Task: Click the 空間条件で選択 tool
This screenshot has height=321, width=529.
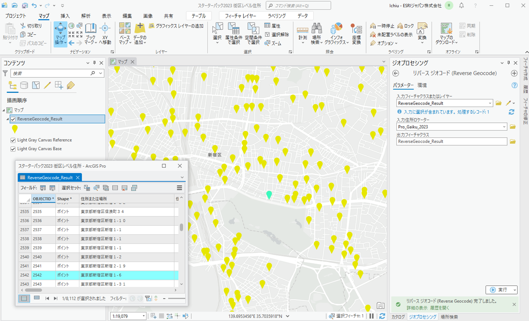Action: tap(253, 34)
